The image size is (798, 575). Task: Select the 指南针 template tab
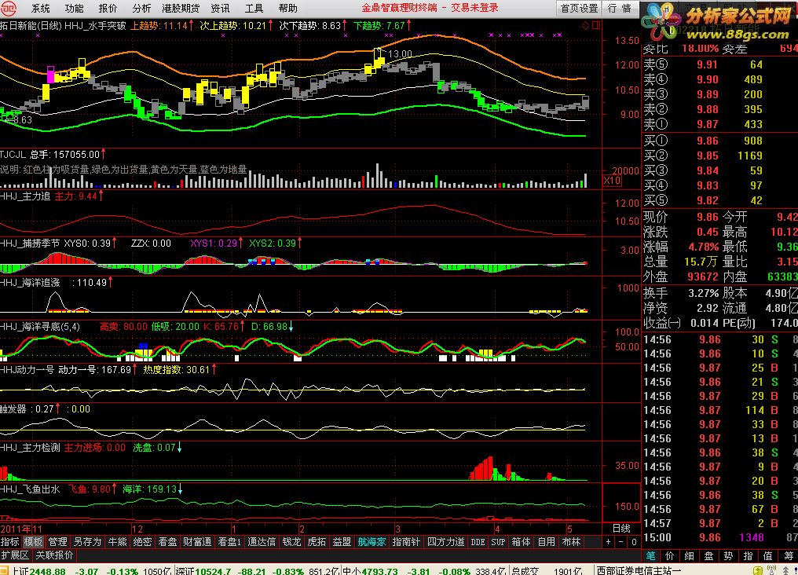[406, 542]
